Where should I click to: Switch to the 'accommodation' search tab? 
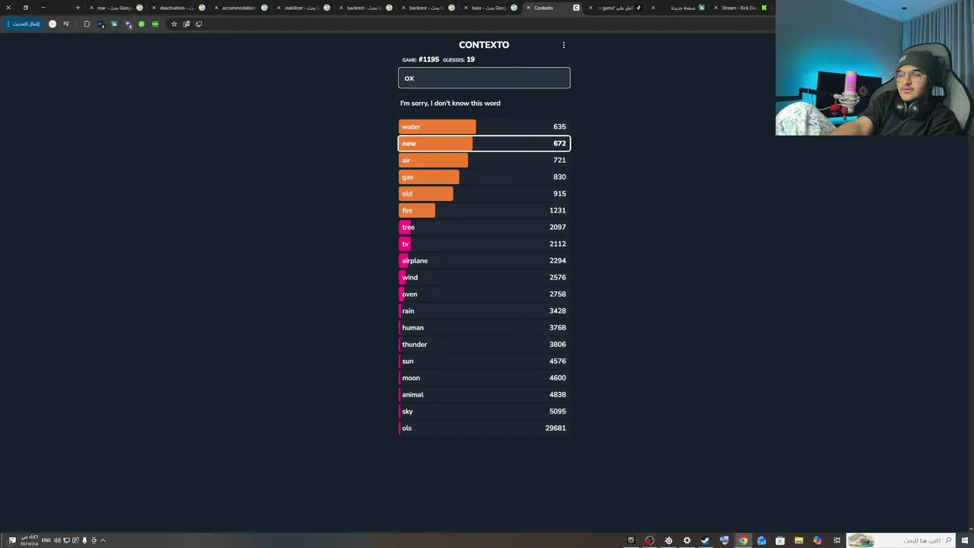[x=239, y=8]
